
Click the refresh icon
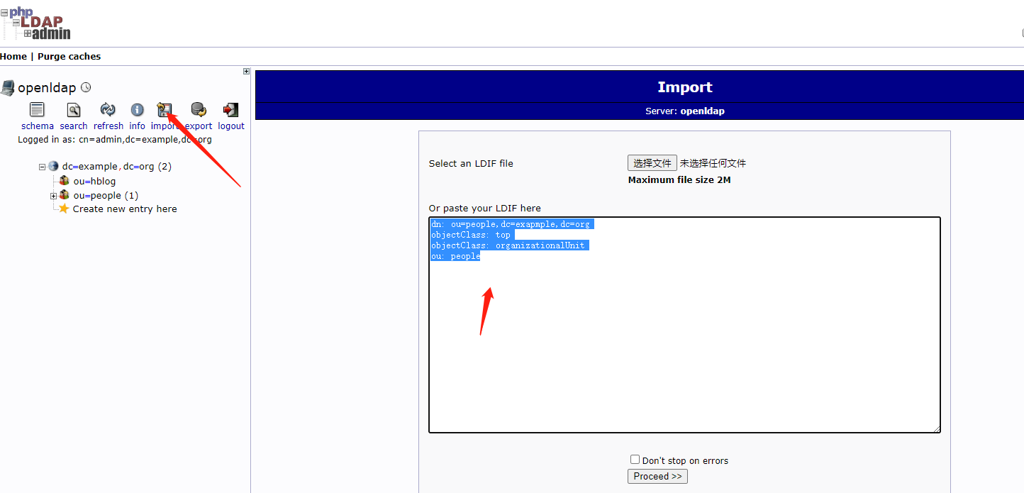108,110
